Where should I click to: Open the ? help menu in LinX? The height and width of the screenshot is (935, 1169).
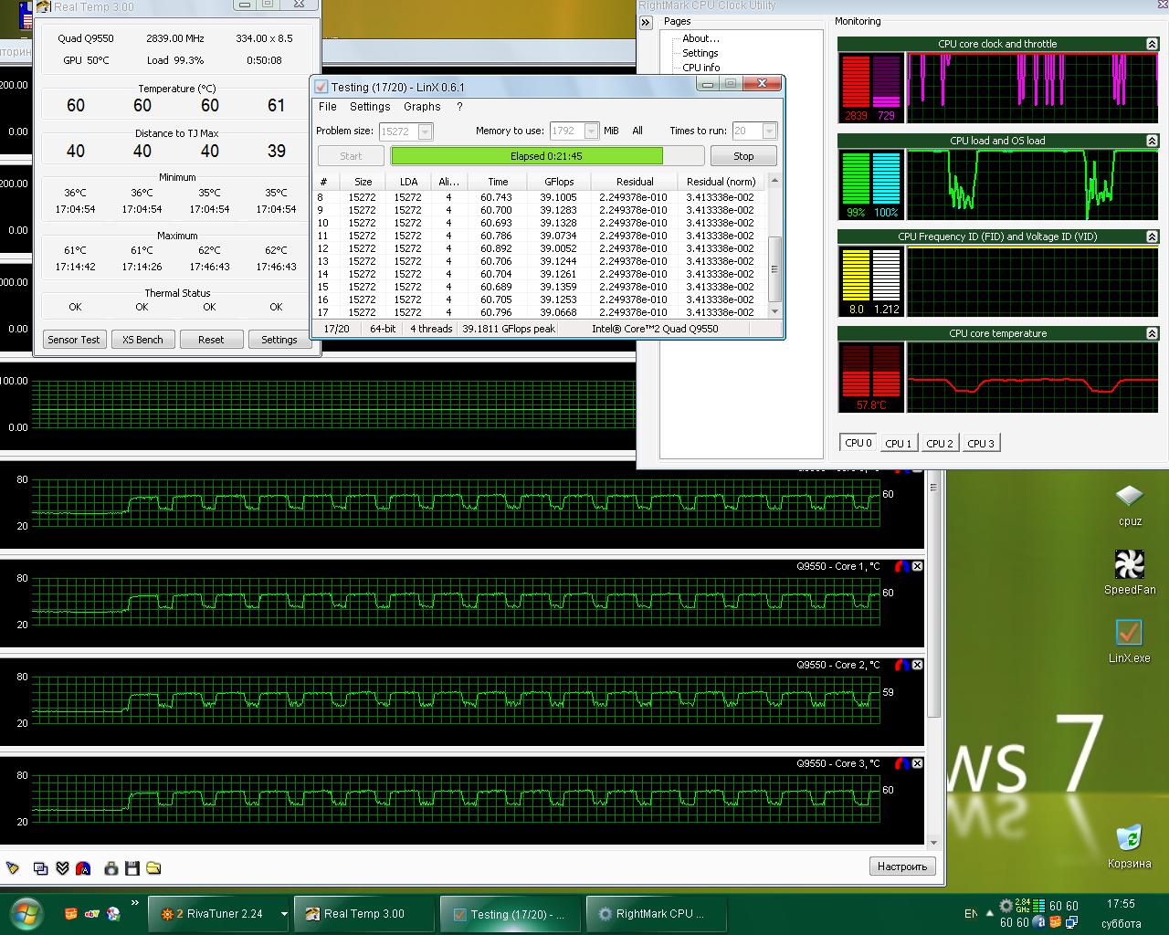[x=459, y=107]
